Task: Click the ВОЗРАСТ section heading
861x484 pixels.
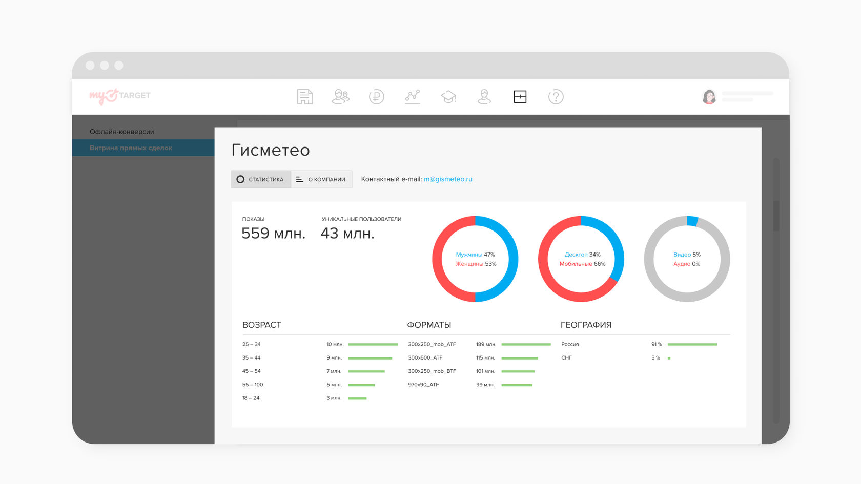Action: tap(262, 325)
